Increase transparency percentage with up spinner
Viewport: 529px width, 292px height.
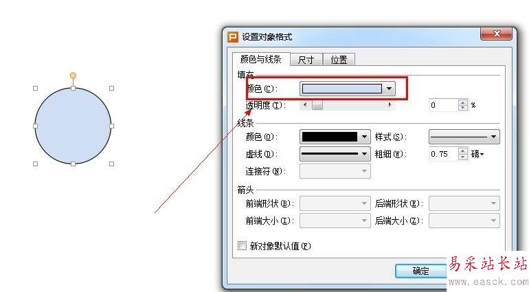463,102
